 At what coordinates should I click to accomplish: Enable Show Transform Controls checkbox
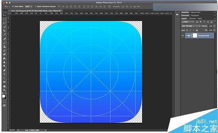(x=36, y=7)
